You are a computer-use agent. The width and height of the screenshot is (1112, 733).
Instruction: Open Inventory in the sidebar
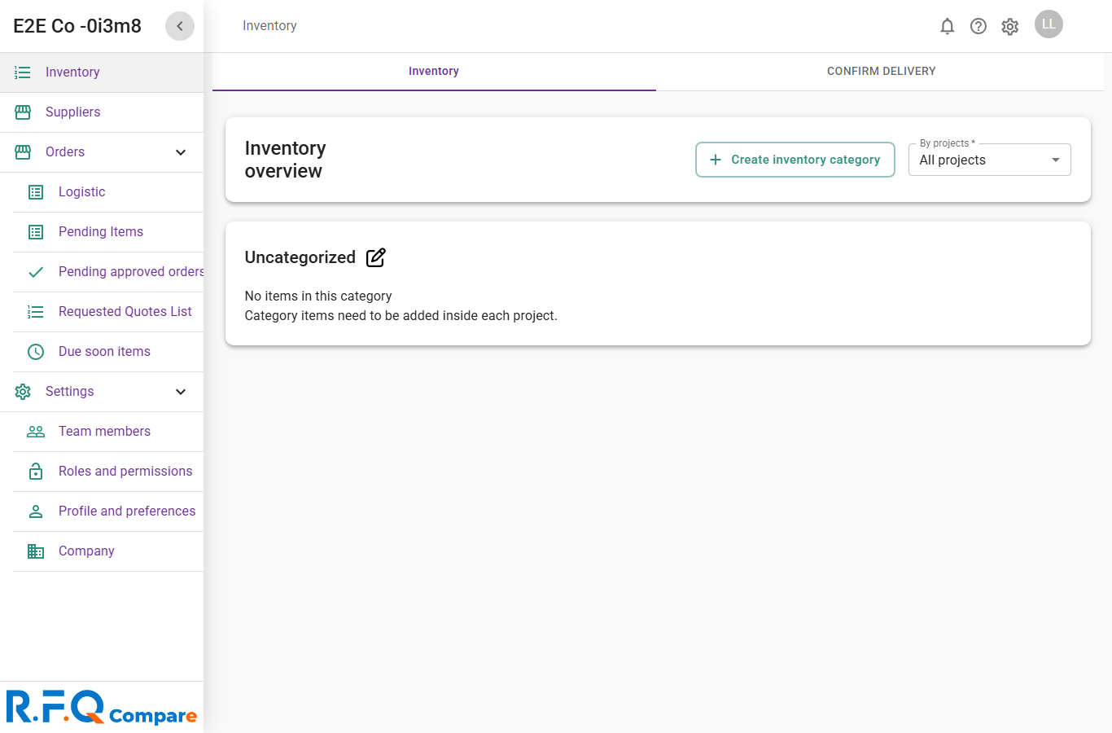tap(102, 72)
